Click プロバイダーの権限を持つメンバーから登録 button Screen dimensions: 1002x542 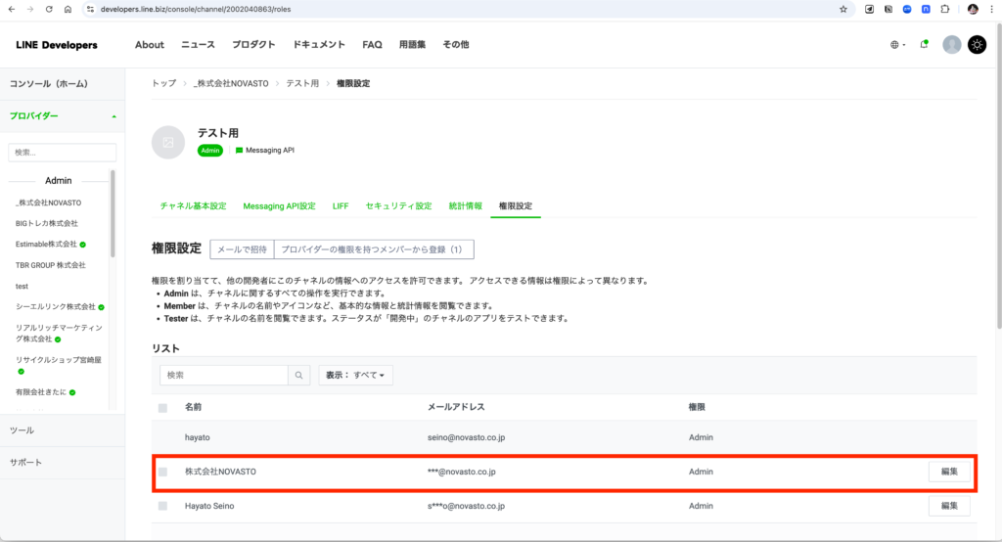click(x=374, y=249)
